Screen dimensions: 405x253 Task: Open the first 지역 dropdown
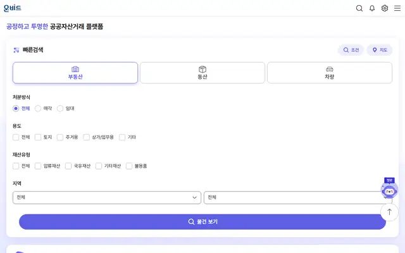(x=107, y=198)
